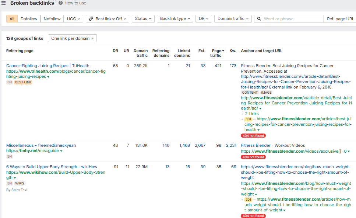Open fmhy referring domains count 140
Image resolution: width=356 pixels, height=218 pixels.
[x=166, y=145]
